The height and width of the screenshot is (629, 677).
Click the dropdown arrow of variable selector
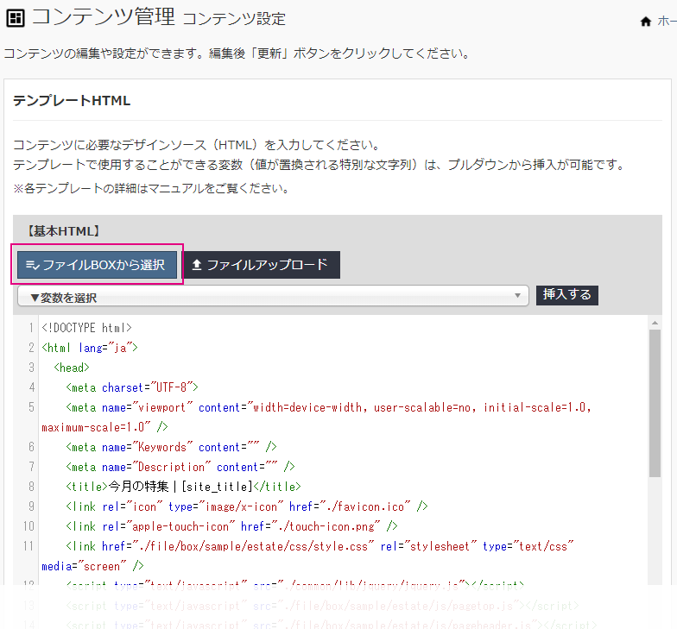pos(517,295)
